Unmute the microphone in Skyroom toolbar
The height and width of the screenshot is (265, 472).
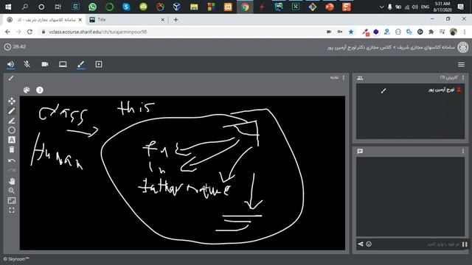(x=27, y=64)
